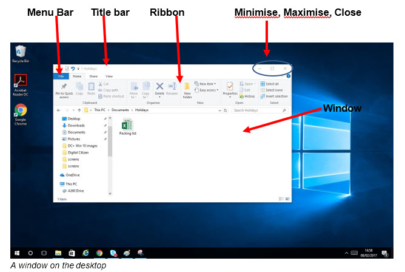Click the search magnifier icon
The image size is (405, 272).
coord(284,110)
